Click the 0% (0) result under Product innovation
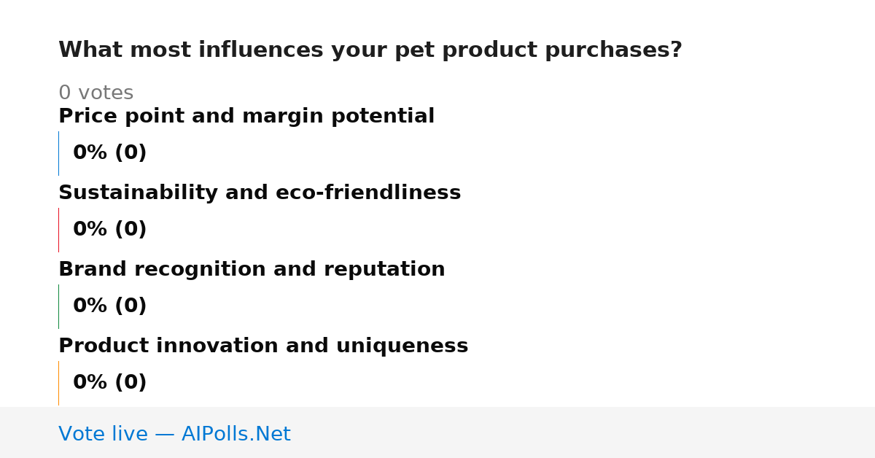This screenshot has width=875, height=458. tap(110, 383)
